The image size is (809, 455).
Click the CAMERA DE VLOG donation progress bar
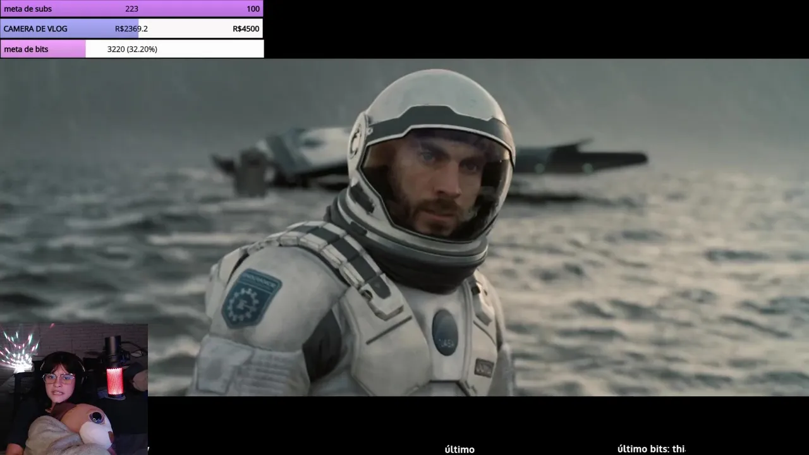131,28
